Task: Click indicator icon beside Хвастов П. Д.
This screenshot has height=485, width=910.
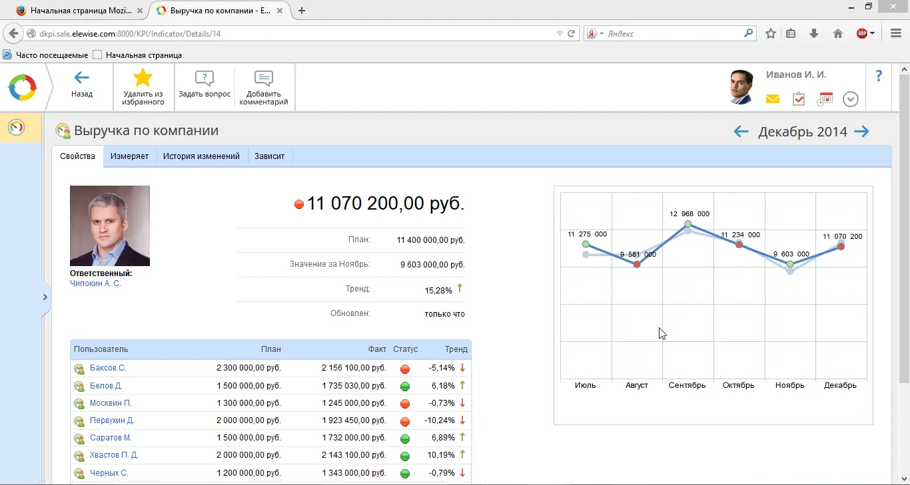Action: (x=79, y=456)
